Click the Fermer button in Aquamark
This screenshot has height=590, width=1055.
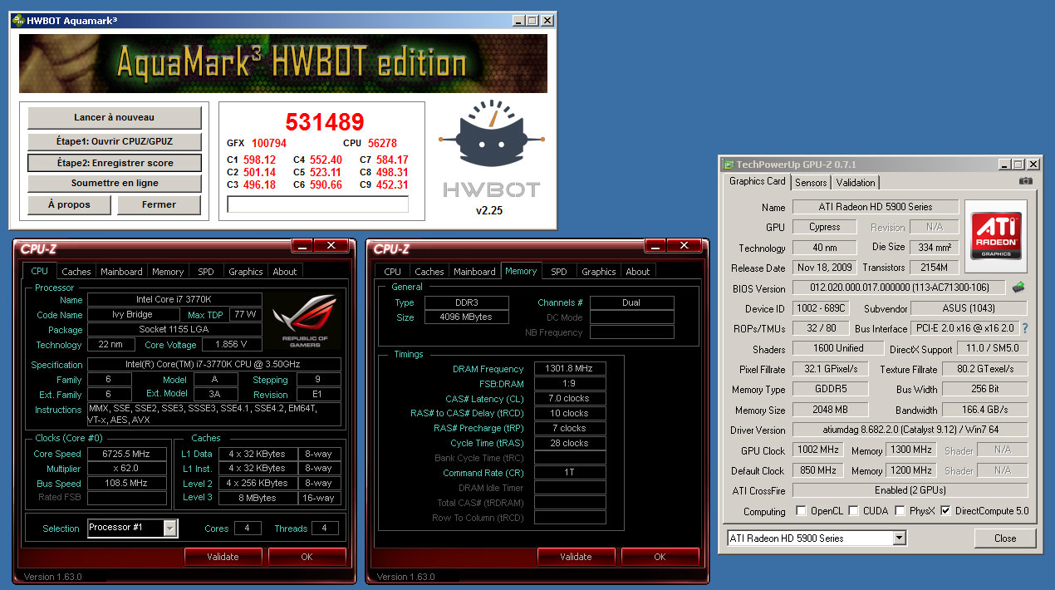click(159, 204)
